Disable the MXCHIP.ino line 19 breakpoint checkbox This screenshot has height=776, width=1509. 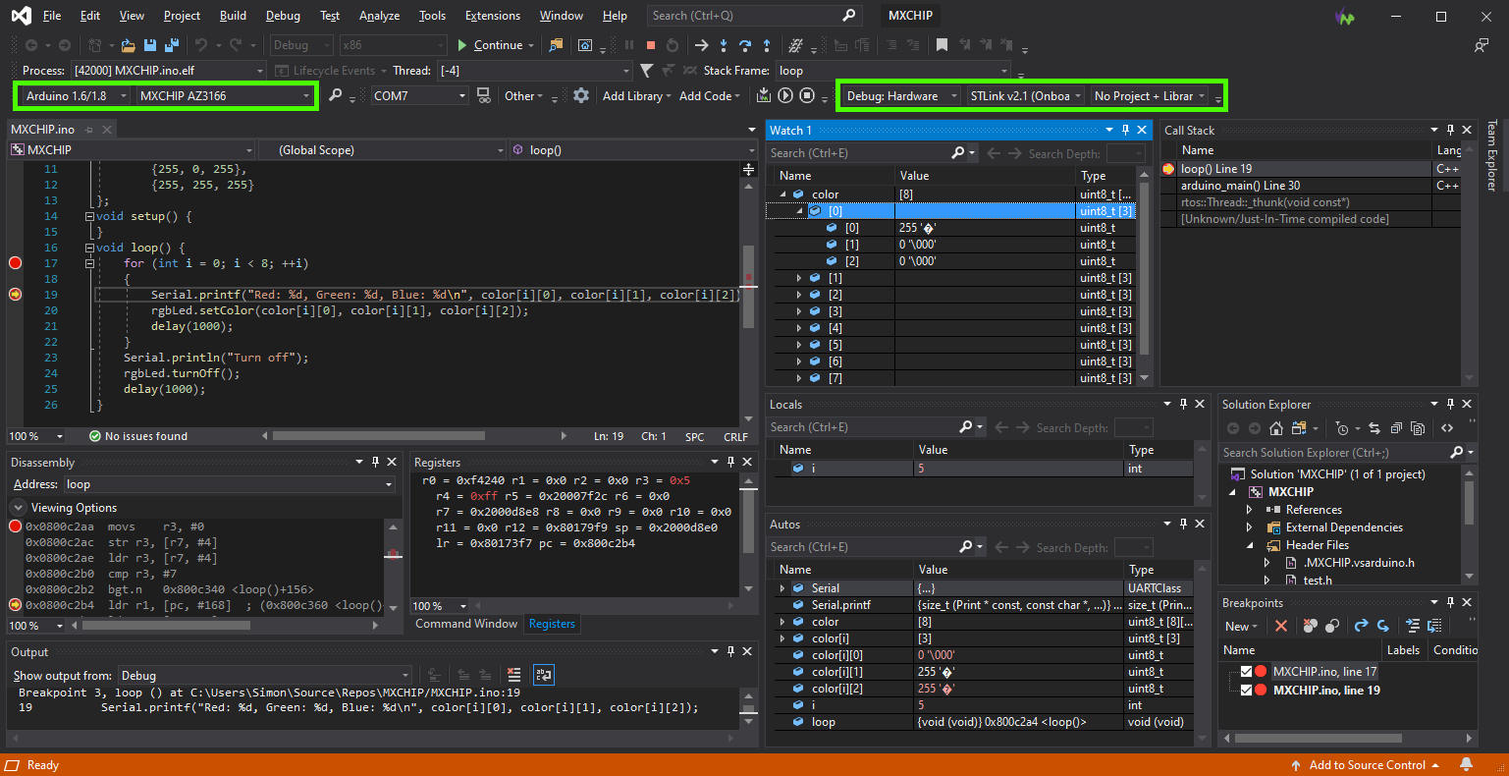click(x=1246, y=691)
